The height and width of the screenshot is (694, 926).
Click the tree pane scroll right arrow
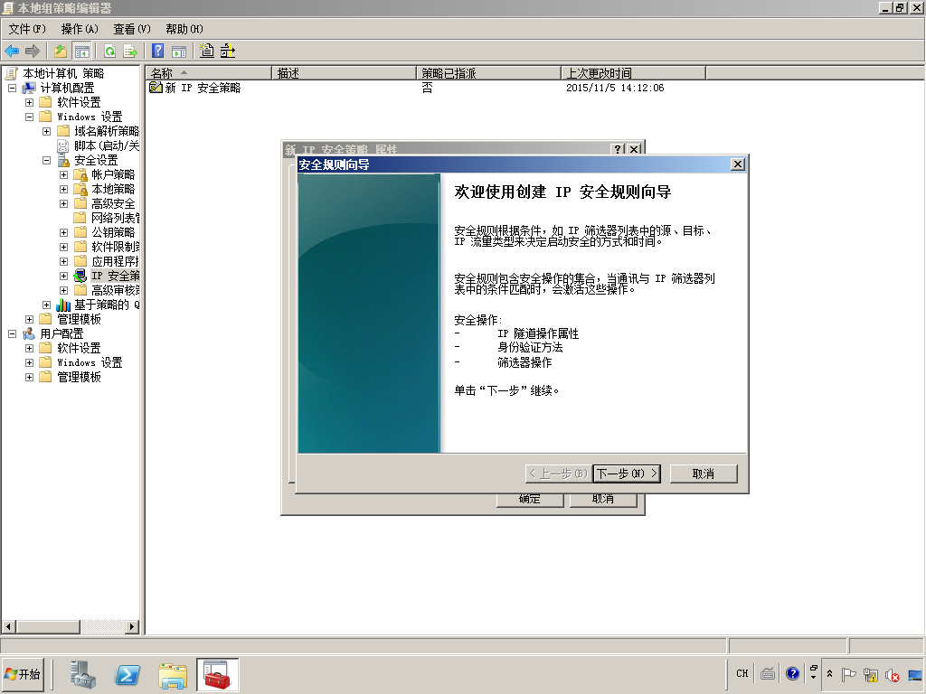132,627
